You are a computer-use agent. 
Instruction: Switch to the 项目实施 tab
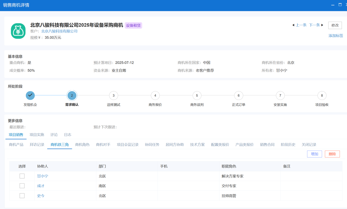(37, 135)
